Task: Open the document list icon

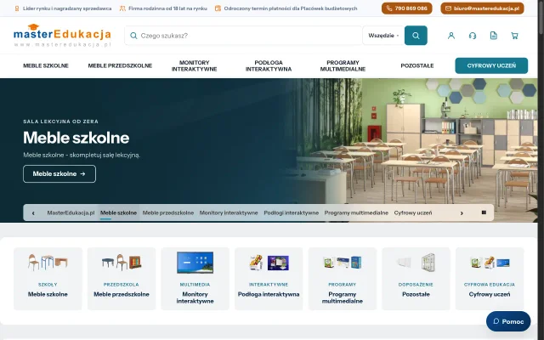Action: point(493,36)
